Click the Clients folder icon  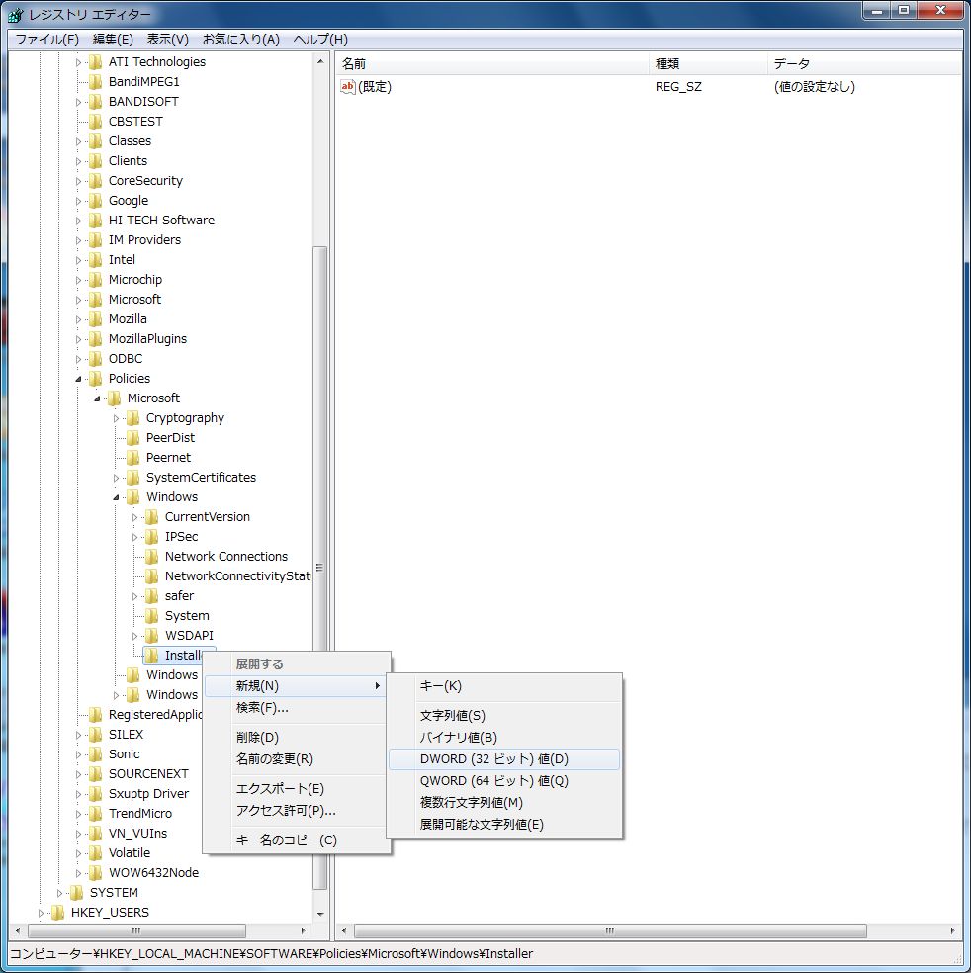[x=96, y=161]
